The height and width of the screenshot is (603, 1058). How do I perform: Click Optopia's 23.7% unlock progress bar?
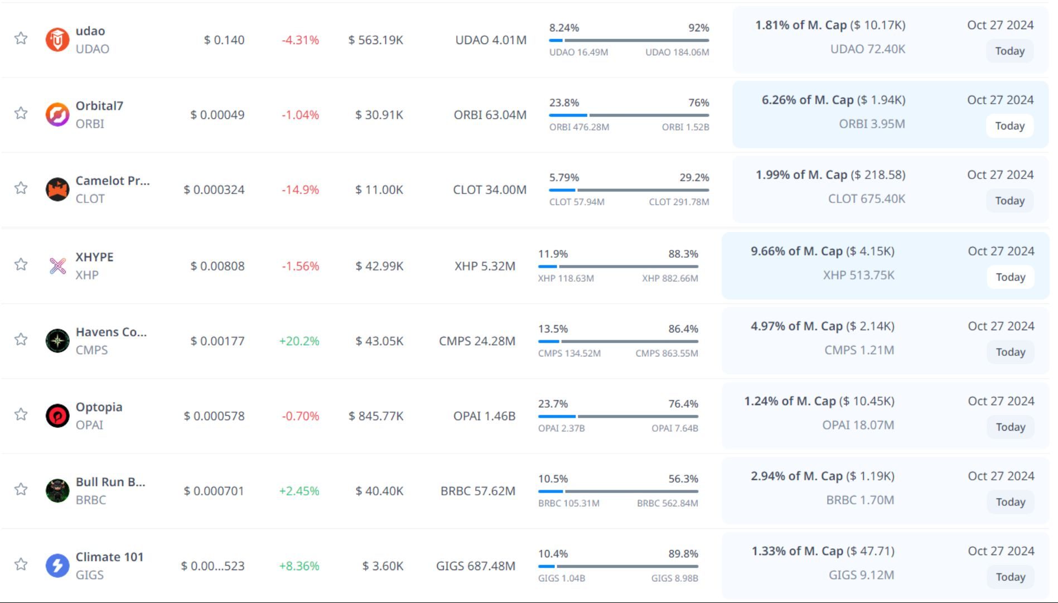pos(617,416)
